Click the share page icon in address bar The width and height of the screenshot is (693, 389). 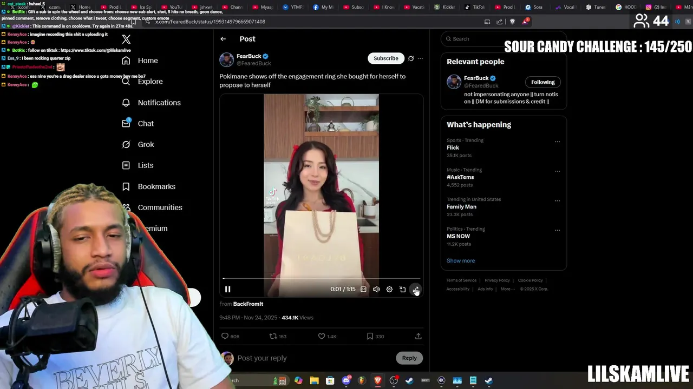499,22
